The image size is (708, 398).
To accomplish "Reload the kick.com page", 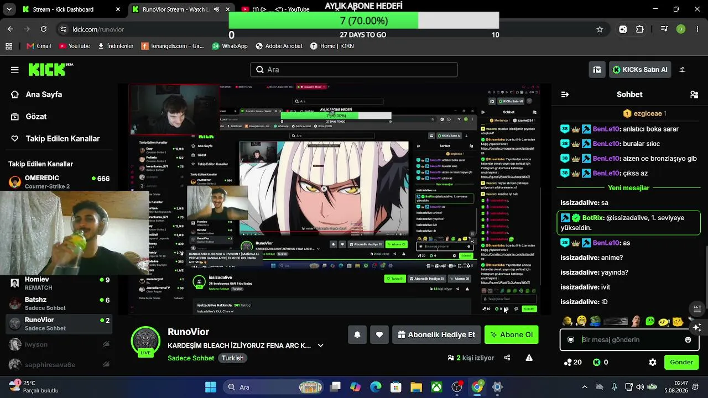I will pos(44,29).
